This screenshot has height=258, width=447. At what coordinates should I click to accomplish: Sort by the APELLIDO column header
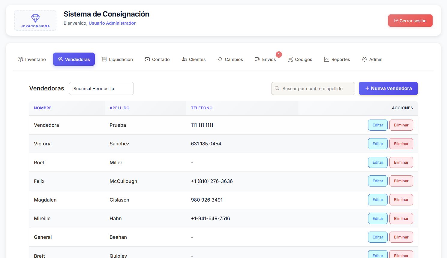tap(119, 108)
